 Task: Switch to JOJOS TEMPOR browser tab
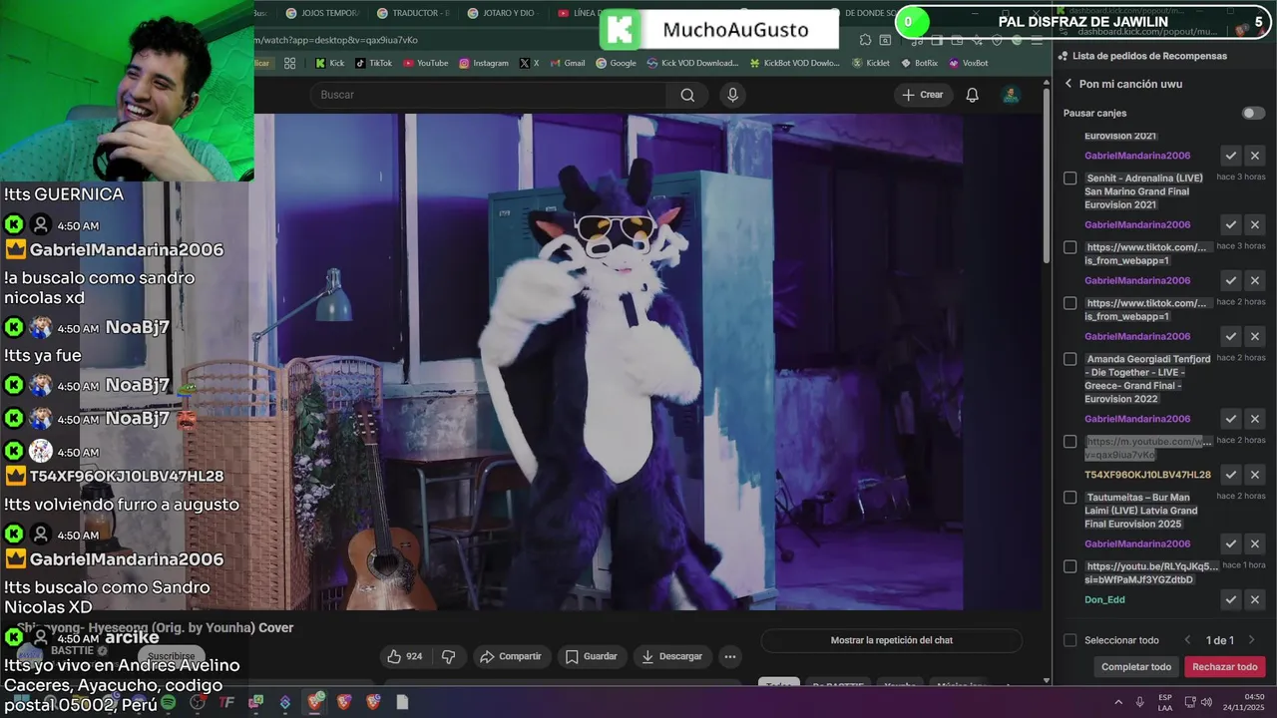321,13
